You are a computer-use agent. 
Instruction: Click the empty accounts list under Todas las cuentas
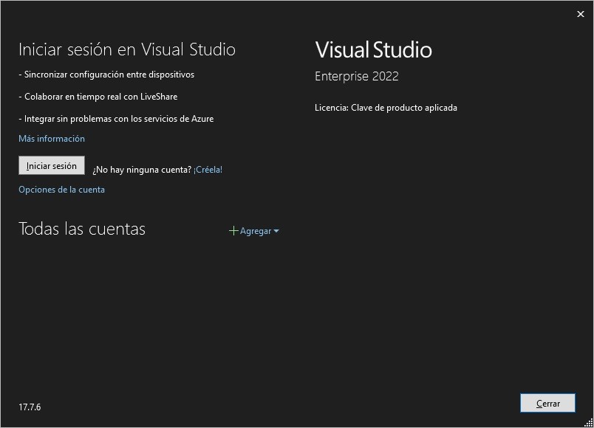148,310
